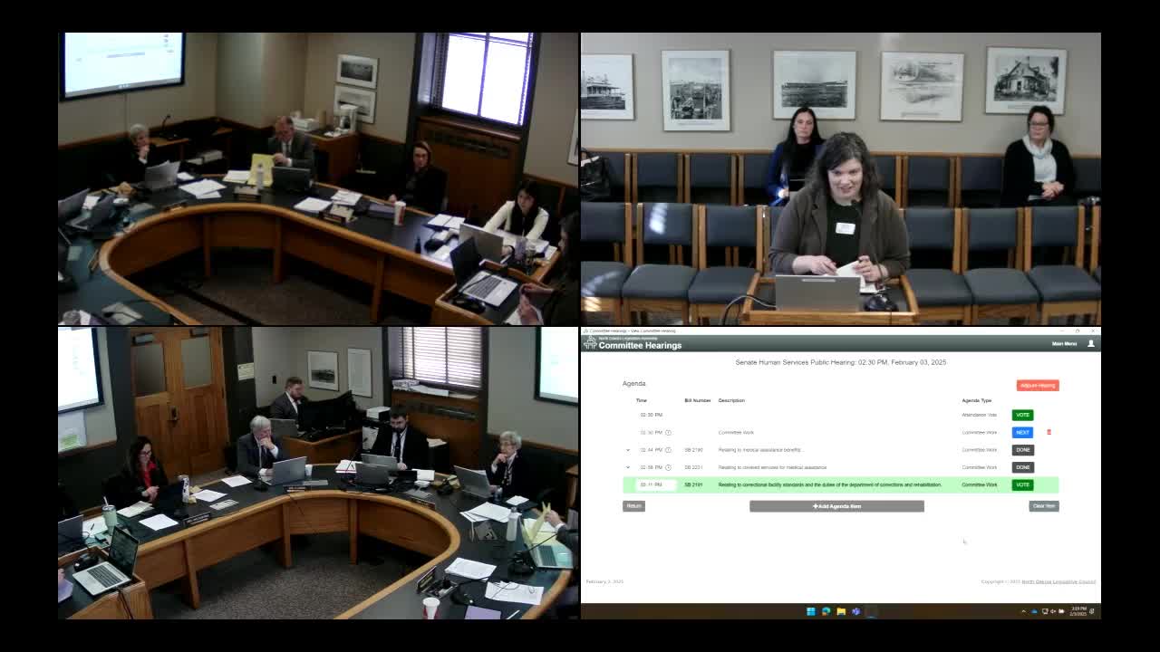Image resolution: width=1160 pixels, height=652 pixels.
Task: Open taskbar clock and date
Action: point(1078,611)
